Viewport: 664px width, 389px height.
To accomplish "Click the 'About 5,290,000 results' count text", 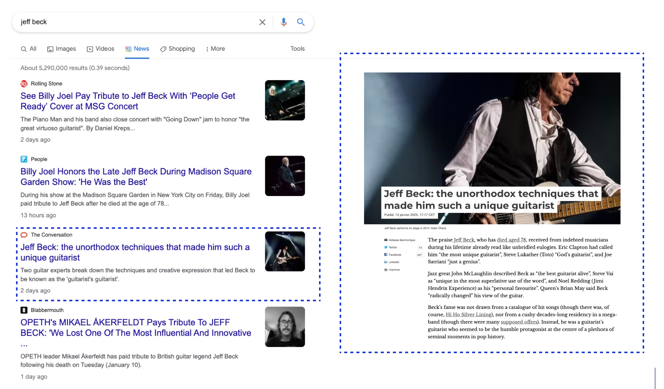I will (x=75, y=68).
